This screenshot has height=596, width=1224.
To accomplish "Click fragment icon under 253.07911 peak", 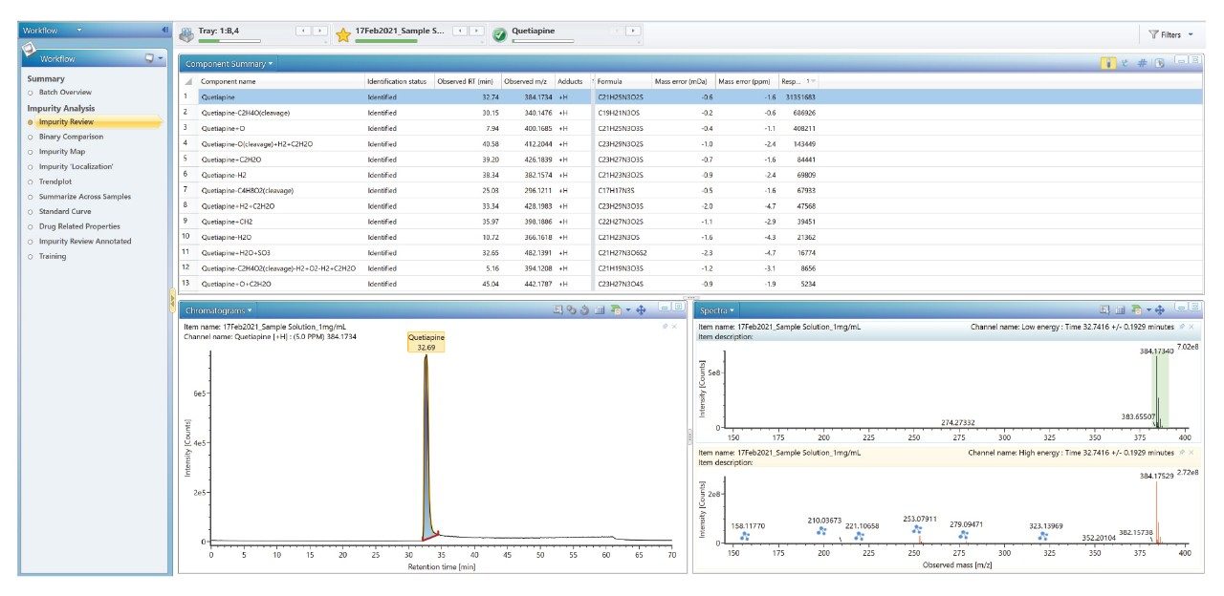I will pyautogui.click(x=916, y=529).
